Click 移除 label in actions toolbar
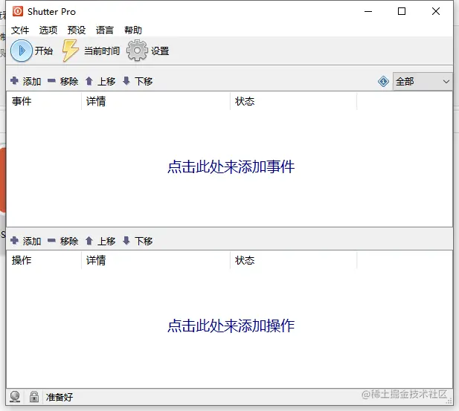Screen dimensions: 459x411 click(69, 241)
